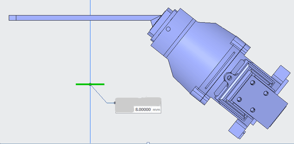Click the leader endpoint dot beside dimension box

coord(115,103)
